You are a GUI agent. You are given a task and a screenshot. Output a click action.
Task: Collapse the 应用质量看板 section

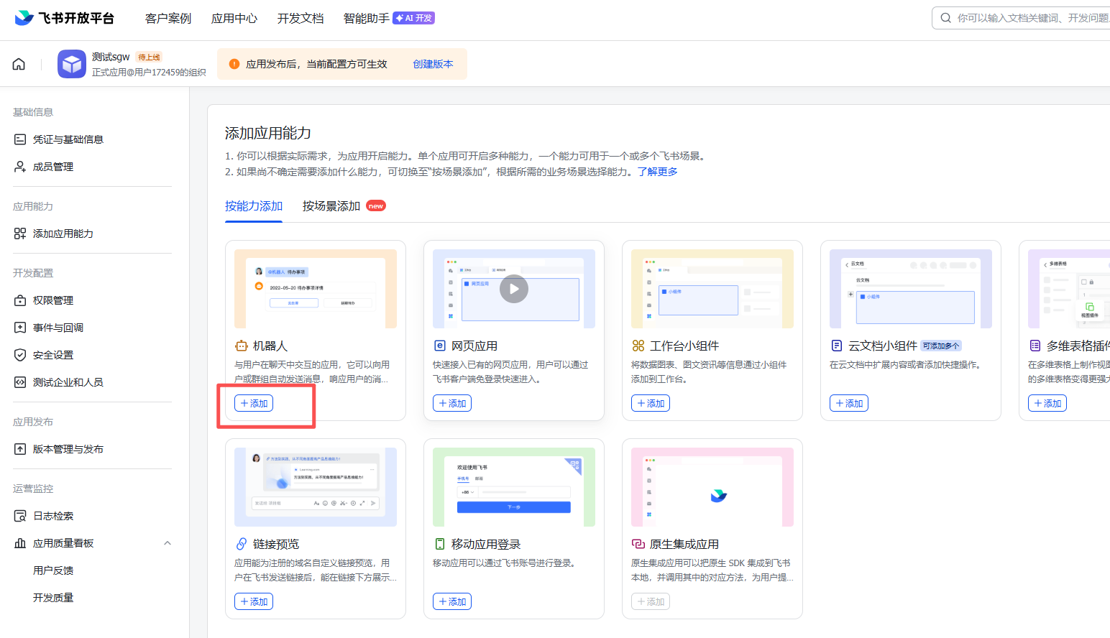point(168,542)
